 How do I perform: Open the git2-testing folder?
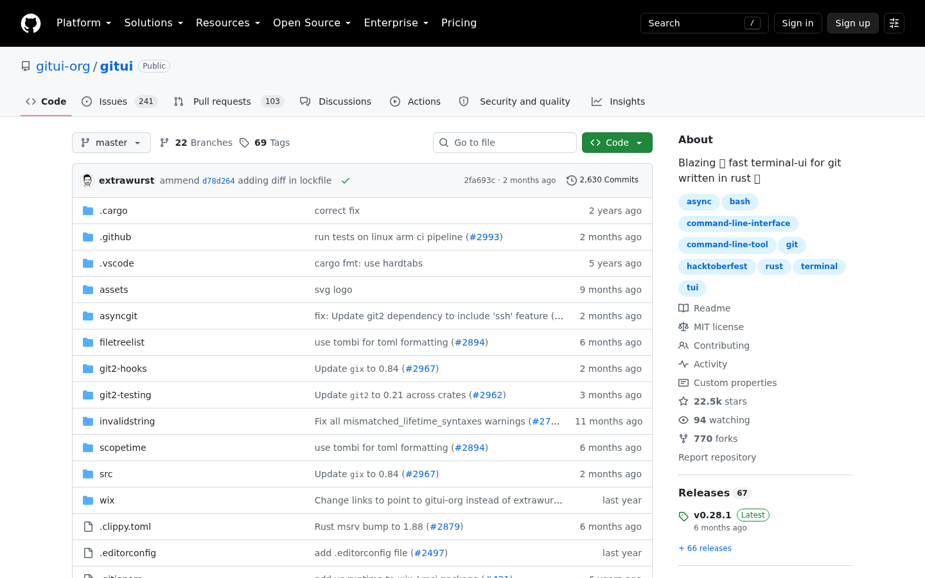coord(125,395)
